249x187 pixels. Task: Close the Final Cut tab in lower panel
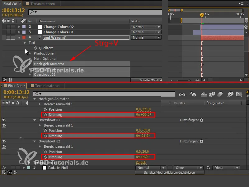(25, 85)
